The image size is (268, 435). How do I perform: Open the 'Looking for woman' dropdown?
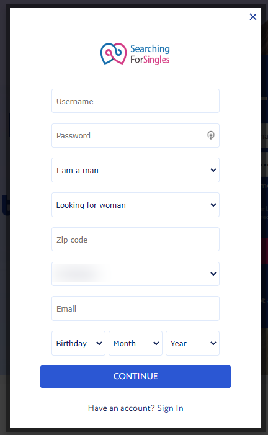tap(135, 205)
